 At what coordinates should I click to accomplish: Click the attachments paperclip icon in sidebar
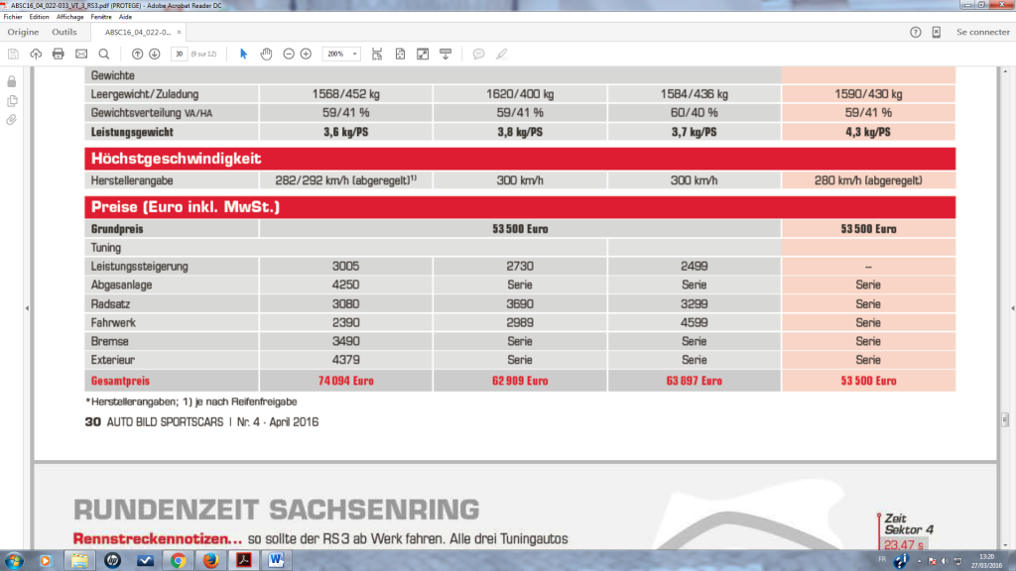click(x=11, y=120)
